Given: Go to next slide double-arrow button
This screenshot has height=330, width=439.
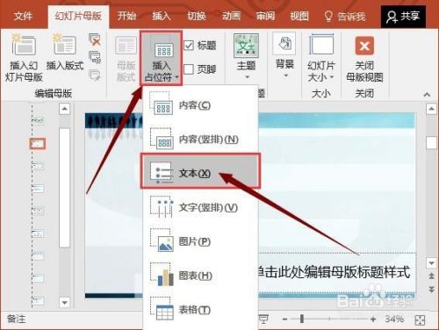Looking at the screenshot, I should [x=431, y=290].
